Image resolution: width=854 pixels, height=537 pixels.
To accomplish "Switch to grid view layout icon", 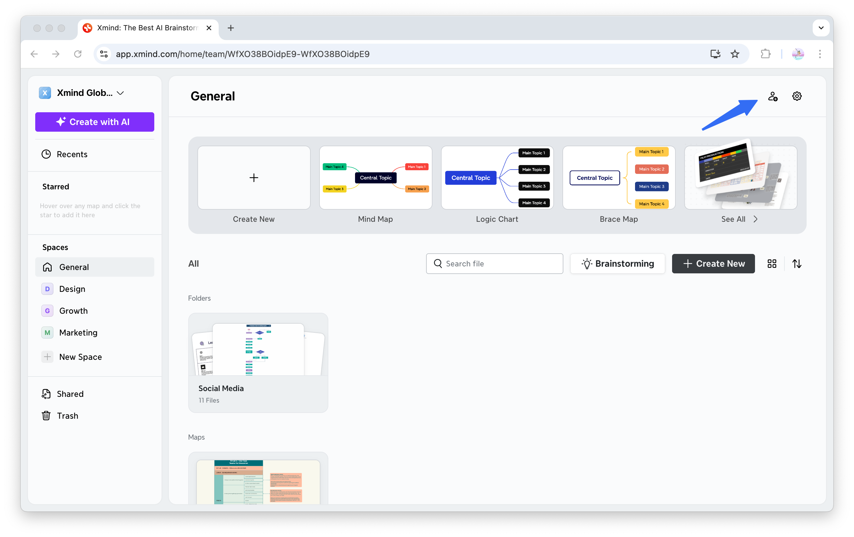I will point(772,264).
